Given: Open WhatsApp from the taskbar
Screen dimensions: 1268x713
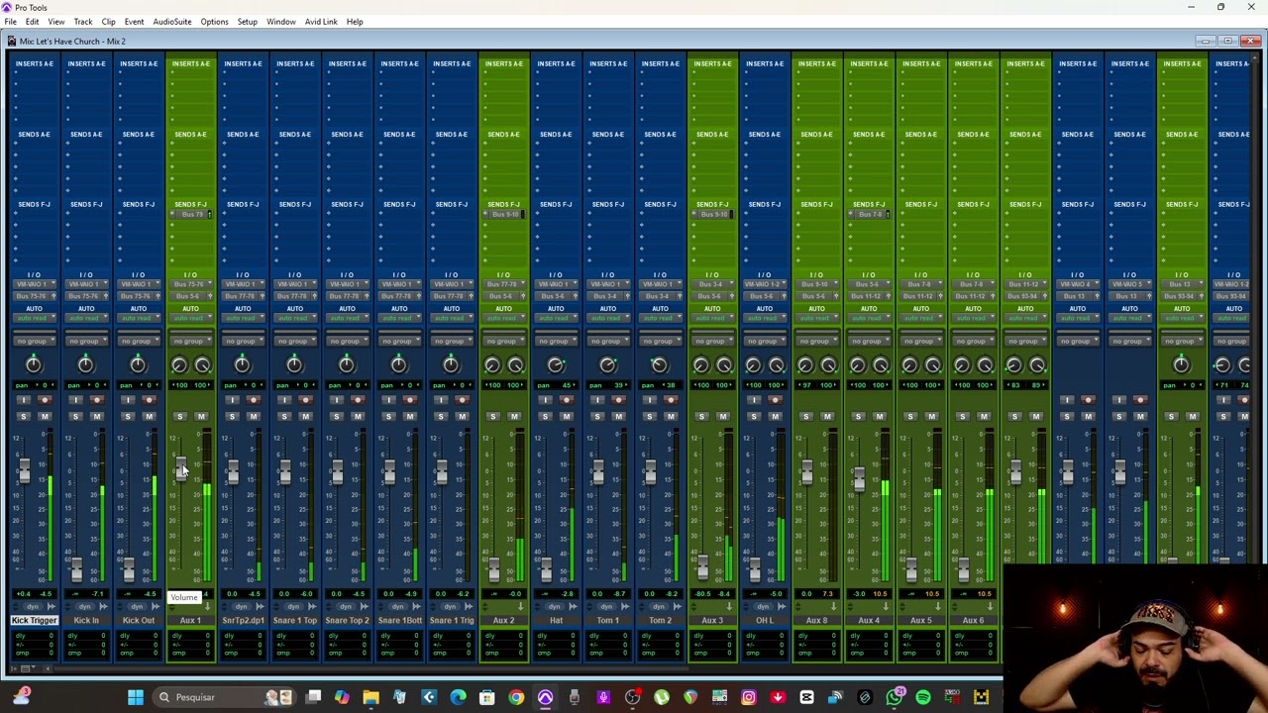Looking at the screenshot, I should coord(895,697).
